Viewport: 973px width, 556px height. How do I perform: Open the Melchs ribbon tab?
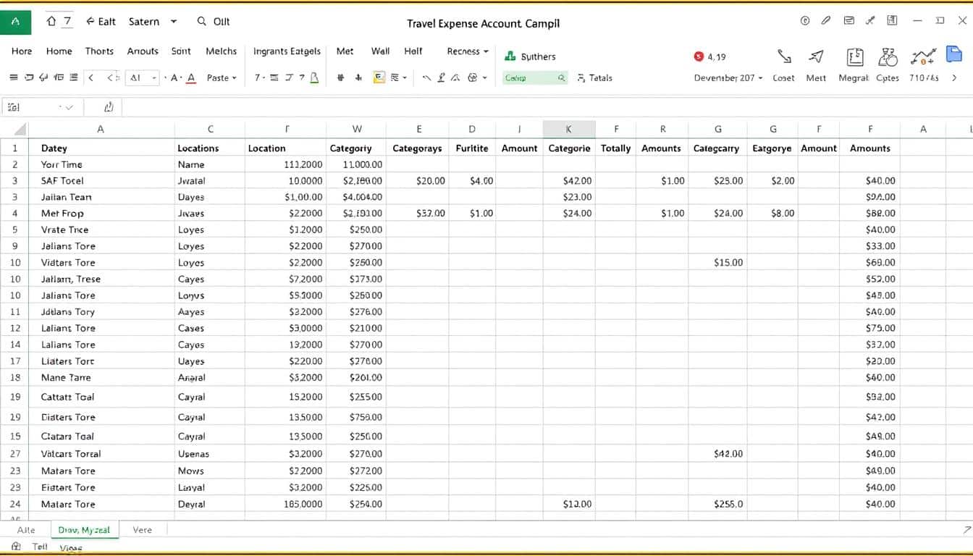[x=222, y=51]
